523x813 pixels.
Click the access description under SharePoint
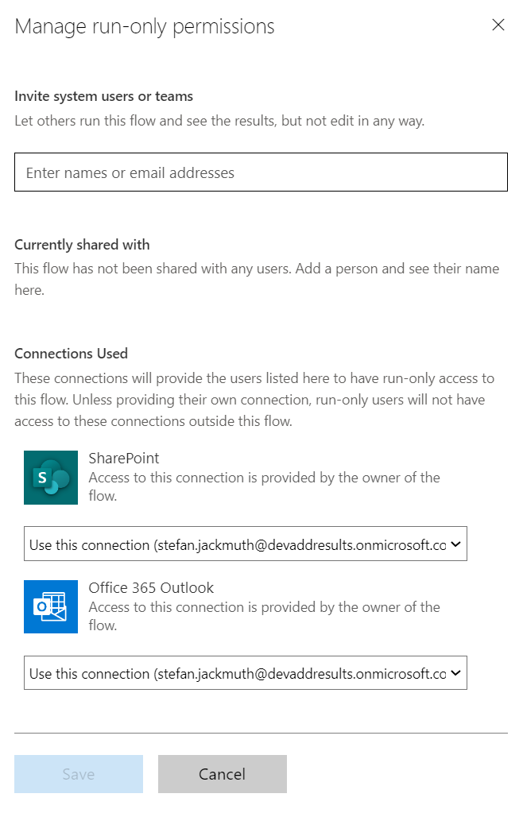(264, 486)
